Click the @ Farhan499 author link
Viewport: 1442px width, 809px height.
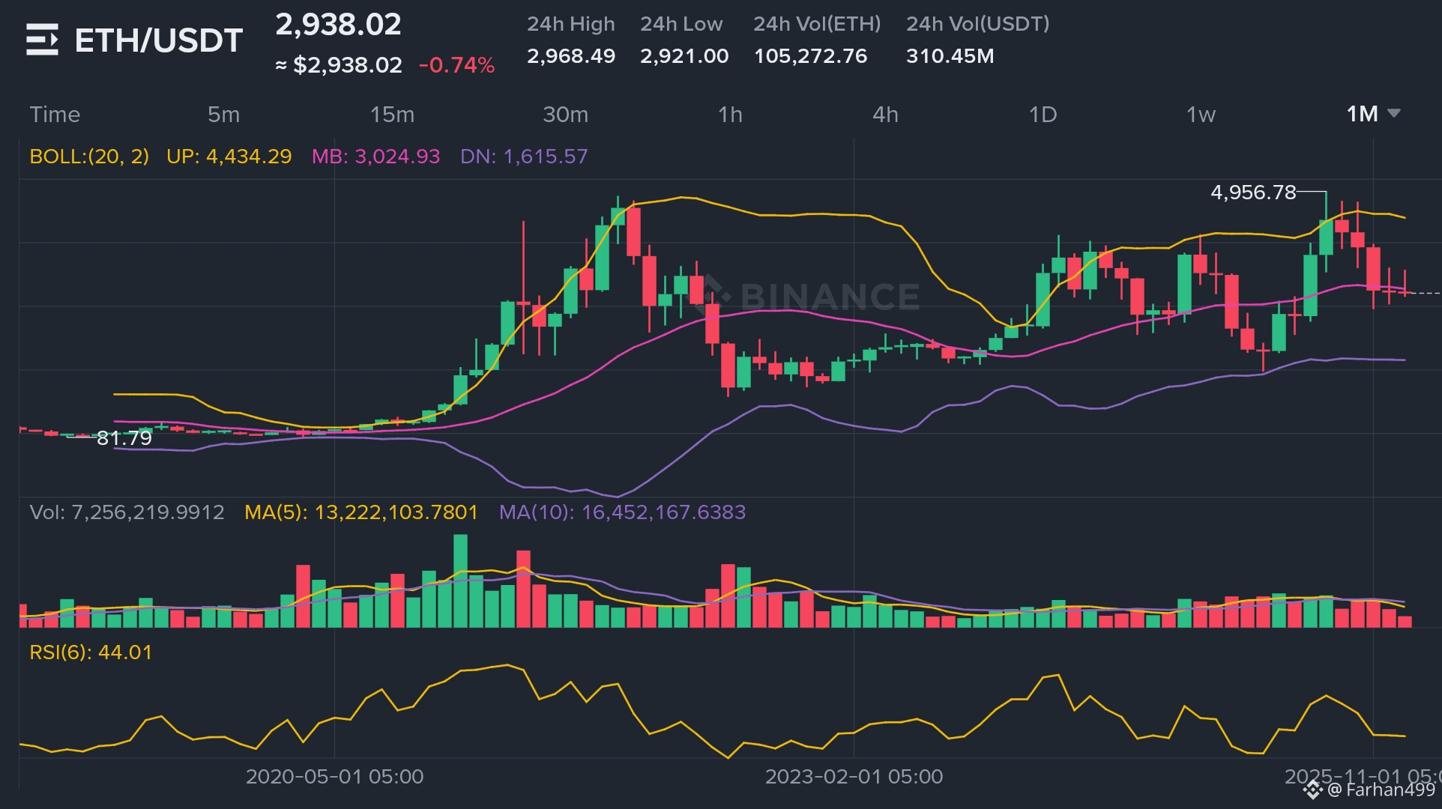(x=1381, y=790)
